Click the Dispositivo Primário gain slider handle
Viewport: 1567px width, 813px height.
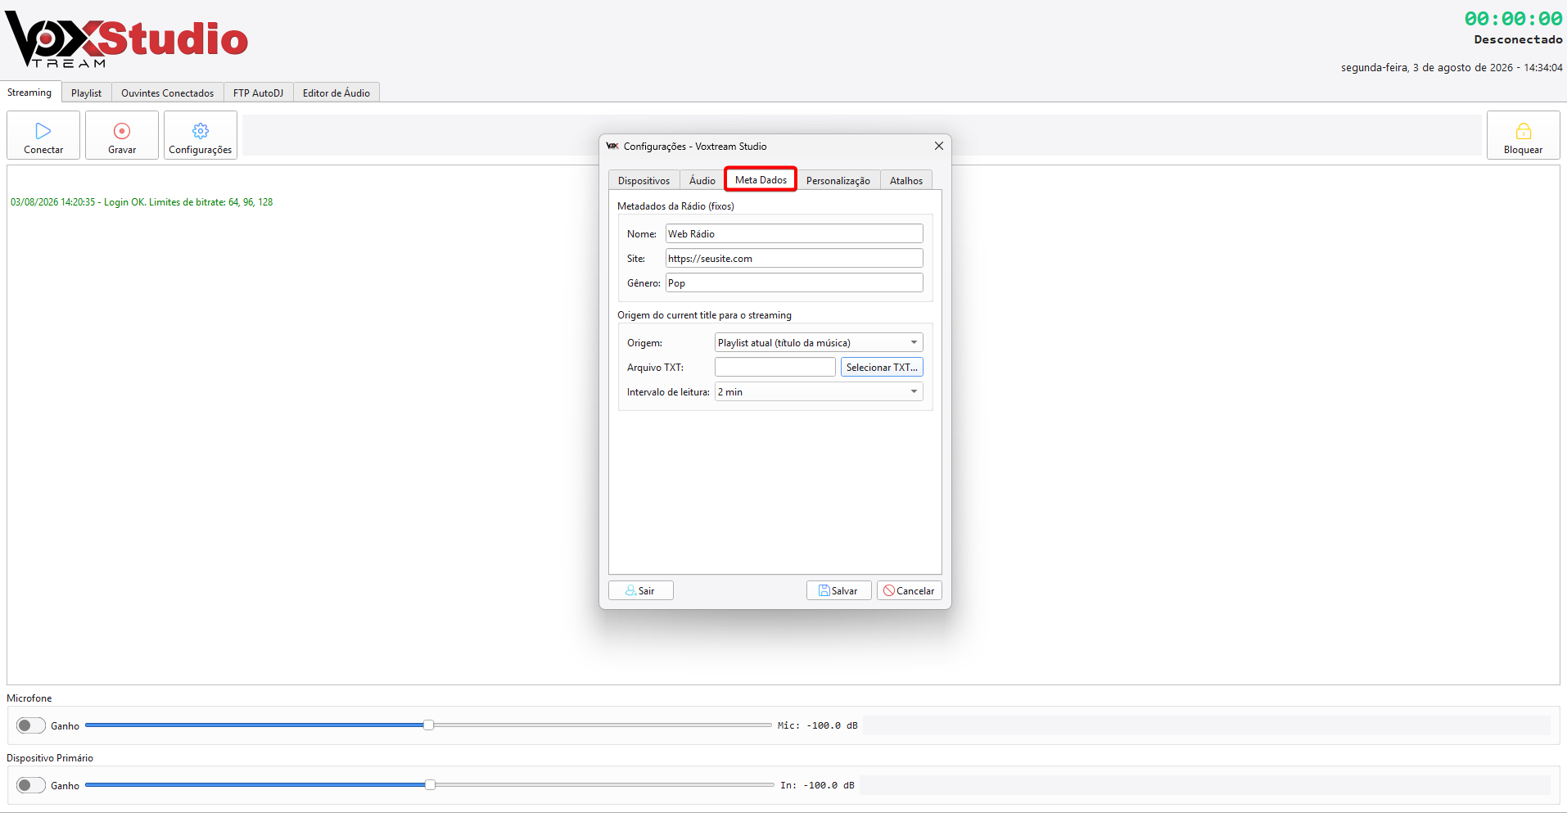tap(430, 784)
